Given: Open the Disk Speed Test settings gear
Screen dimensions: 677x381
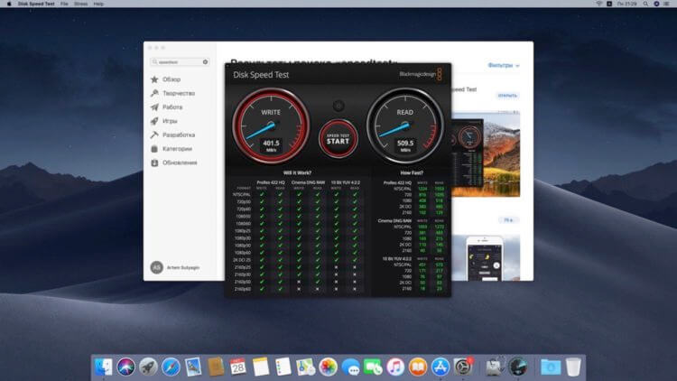Looking at the screenshot, I should 338,106.
